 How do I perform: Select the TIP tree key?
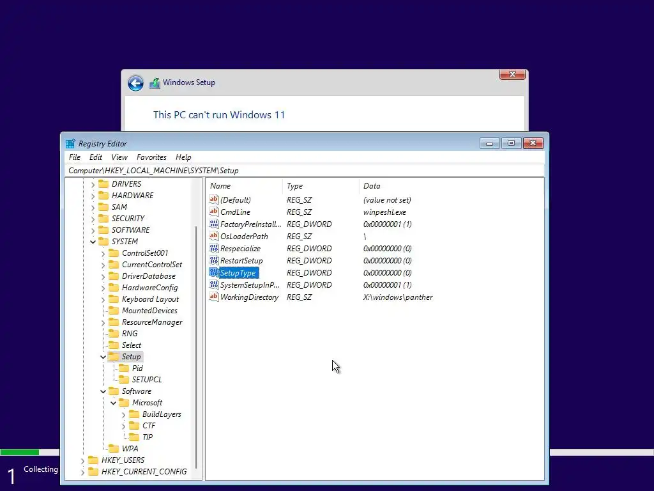[148, 437]
